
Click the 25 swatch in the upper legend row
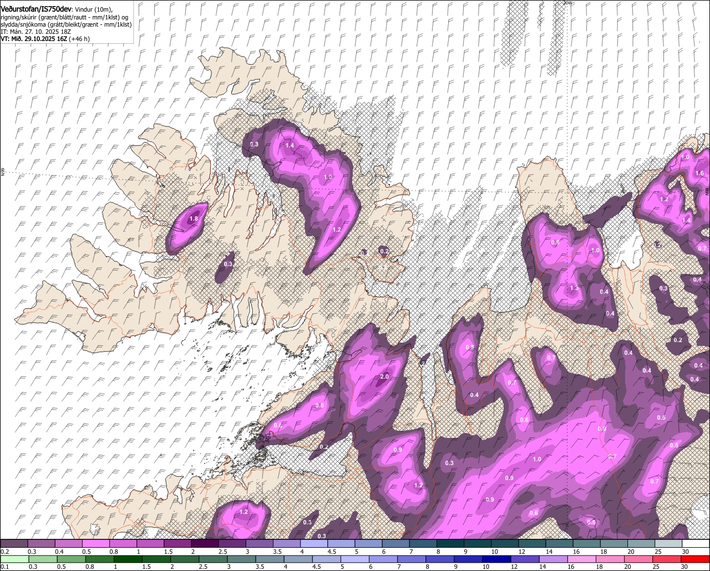[x=669, y=543]
